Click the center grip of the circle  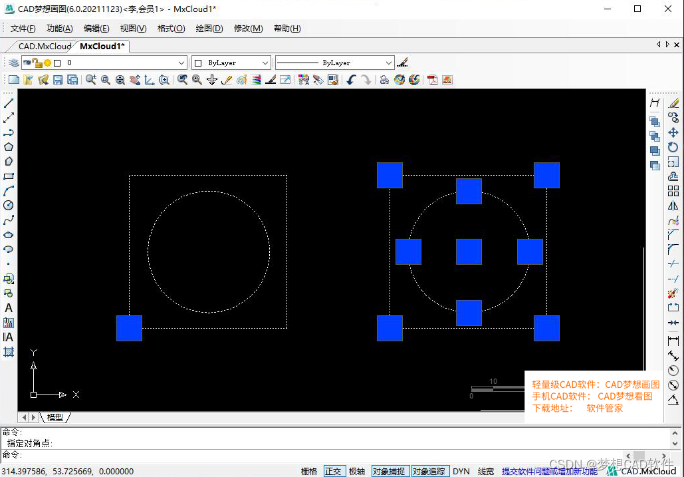point(469,252)
